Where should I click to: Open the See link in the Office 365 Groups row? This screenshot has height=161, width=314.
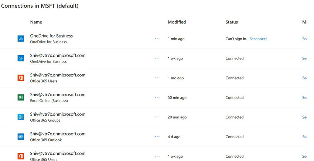click(305, 117)
